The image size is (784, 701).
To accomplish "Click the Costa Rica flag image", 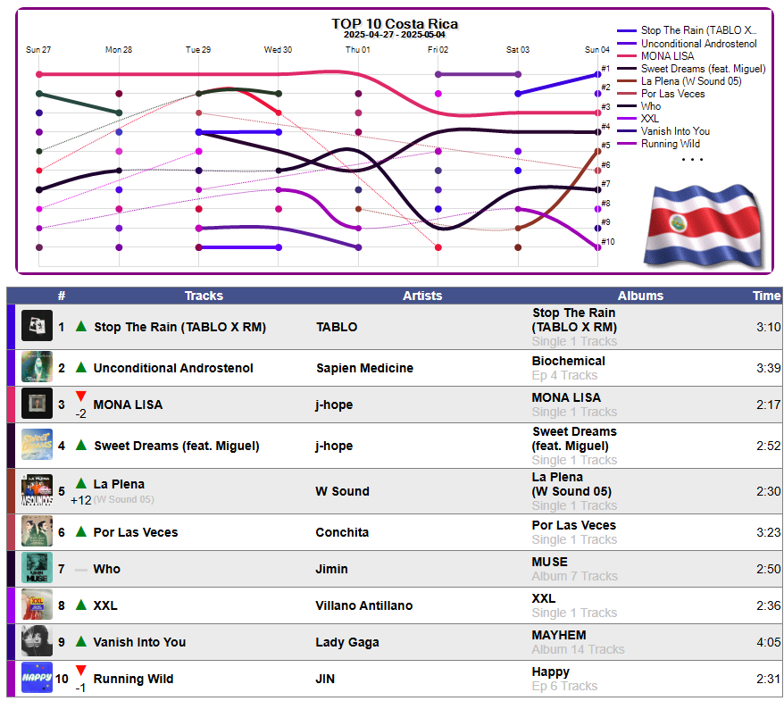I will point(704,226).
